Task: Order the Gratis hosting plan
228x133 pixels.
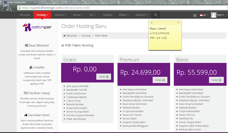Action: (104, 77)
